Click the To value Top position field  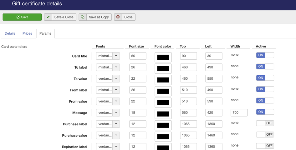pyautogui.click(x=188, y=78)
